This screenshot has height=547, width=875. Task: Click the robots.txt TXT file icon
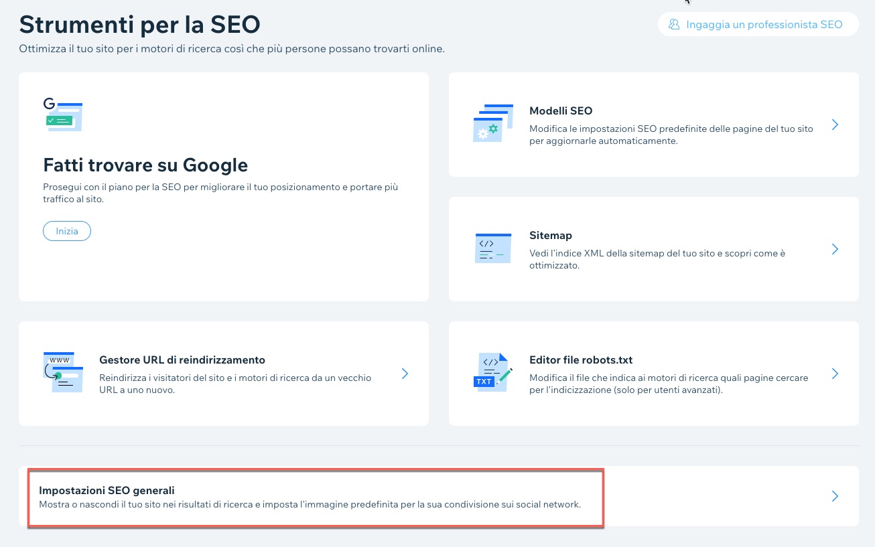click(x=492, y=372)
